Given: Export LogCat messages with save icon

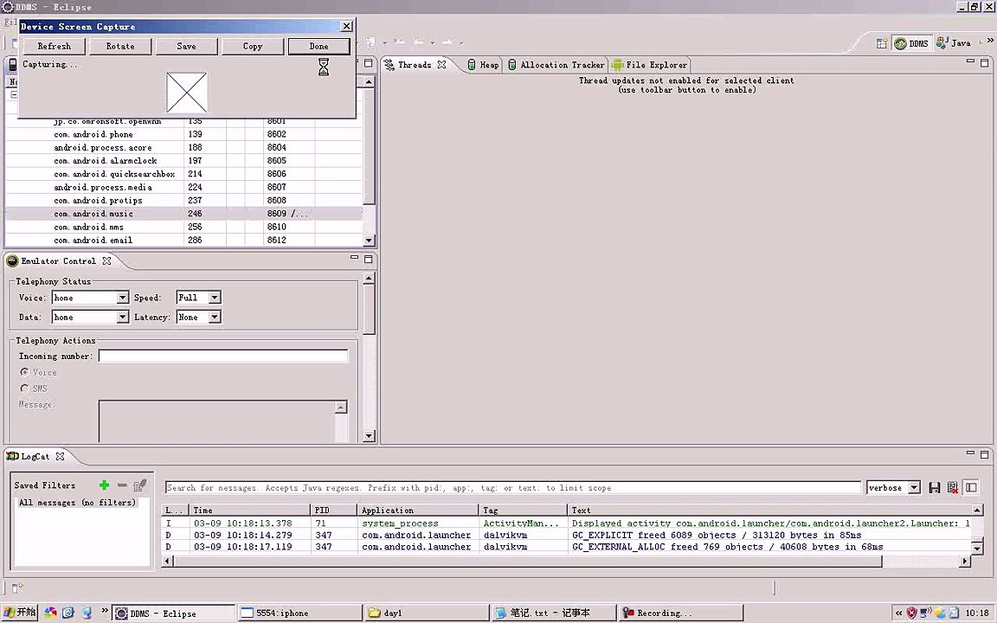Looking at the screenshot, I should pos(934,488).
